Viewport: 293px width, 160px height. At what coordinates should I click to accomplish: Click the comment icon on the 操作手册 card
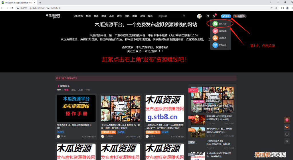click(83, 137)
